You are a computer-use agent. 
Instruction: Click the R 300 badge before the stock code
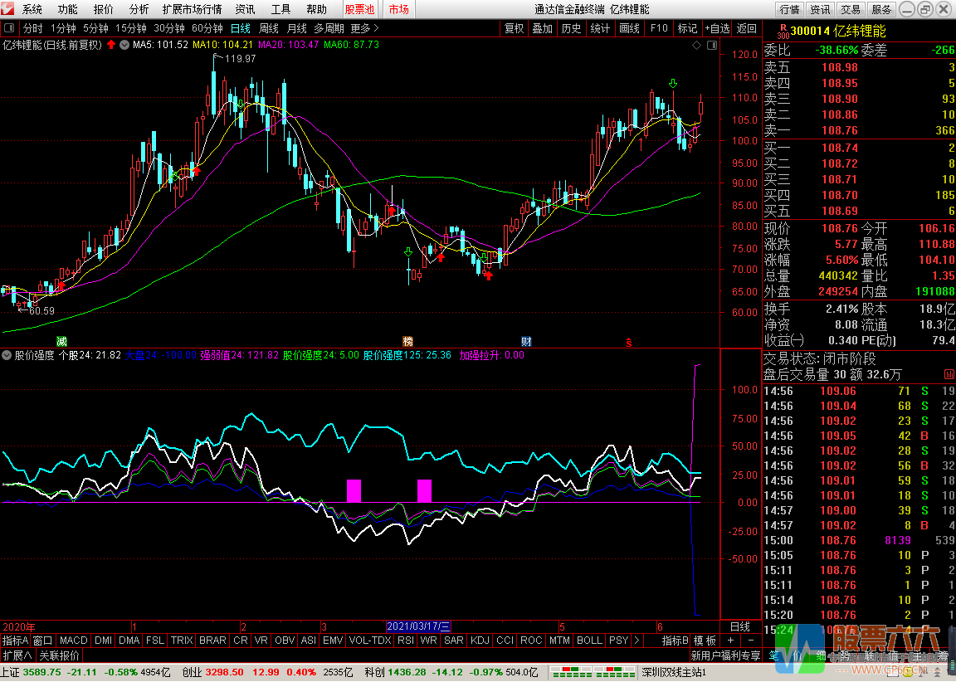click(783, 31)
